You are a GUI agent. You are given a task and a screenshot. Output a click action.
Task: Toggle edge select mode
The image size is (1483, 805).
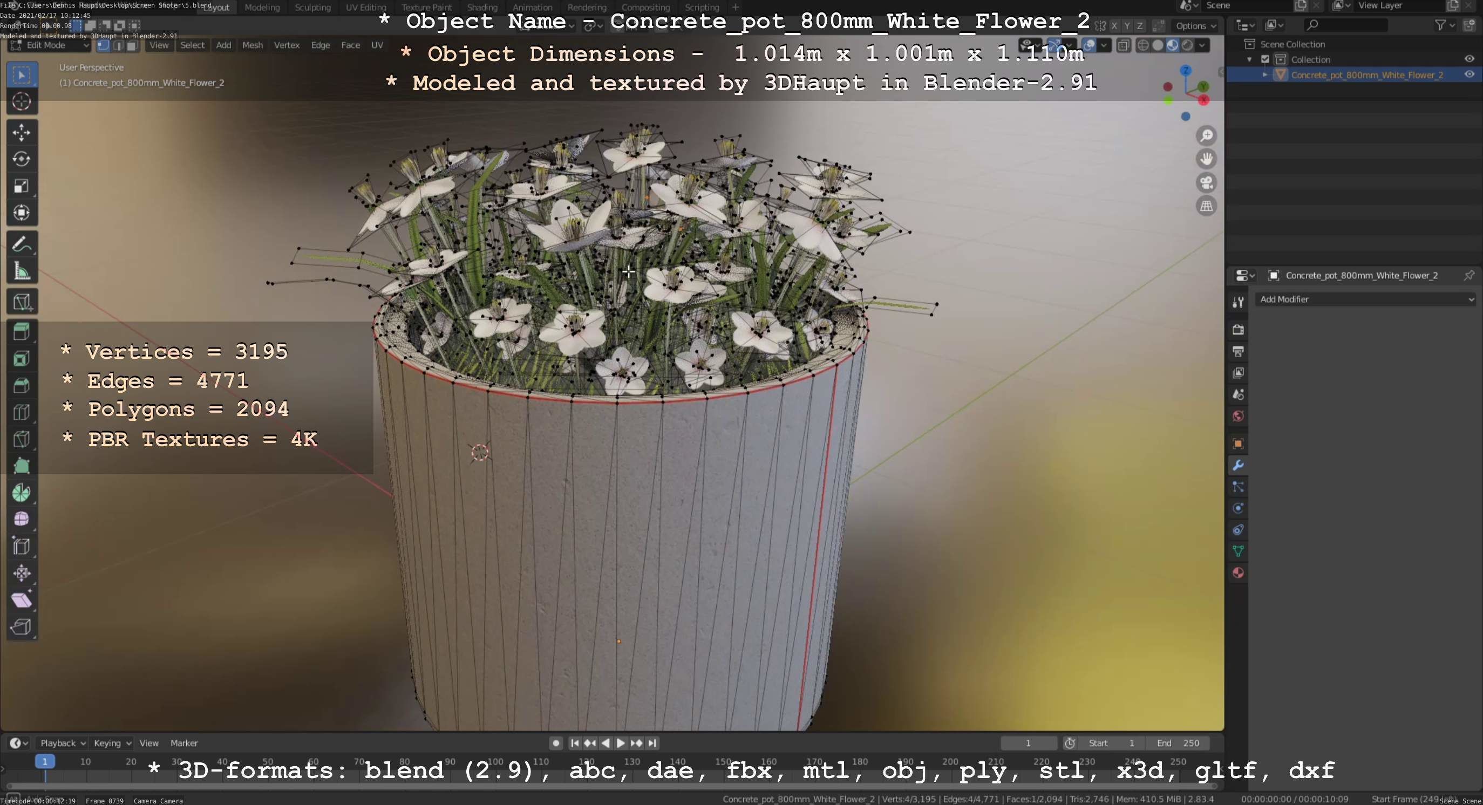[118, 46]
